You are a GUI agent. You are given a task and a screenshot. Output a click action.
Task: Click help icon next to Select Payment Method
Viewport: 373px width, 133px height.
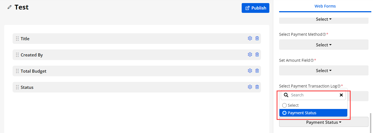click(324, 34)
